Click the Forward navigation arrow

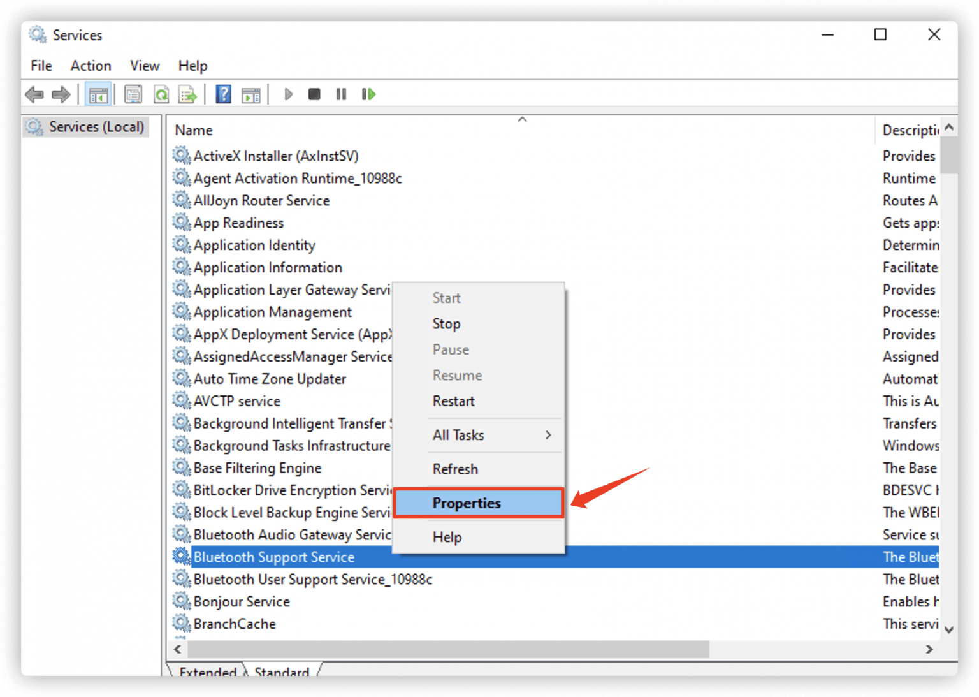[x=61, y=94]
